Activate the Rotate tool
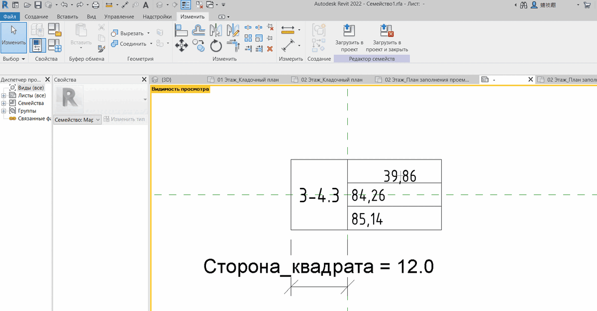 216,45
